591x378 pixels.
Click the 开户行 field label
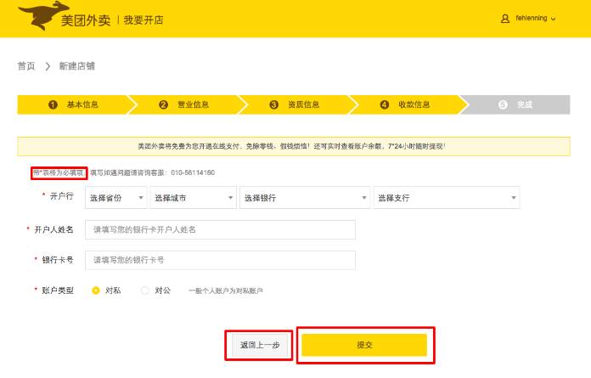tap(62, 197)
